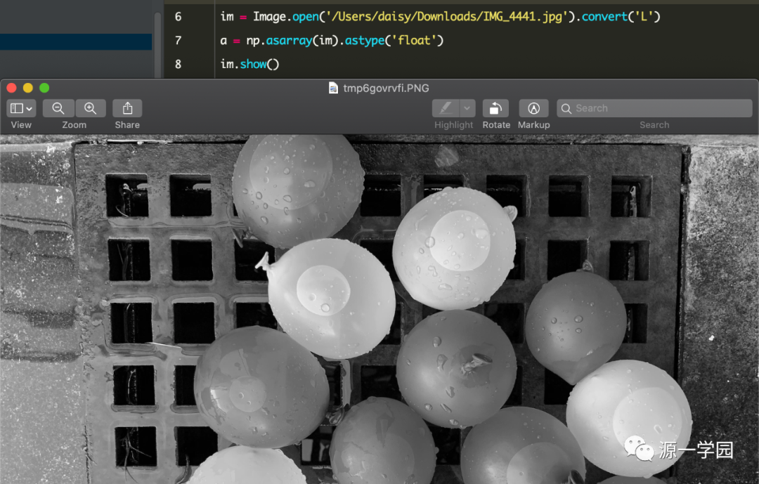Show the Markup toolbar
The height and width of the screenshot is (484, 759).
click(533, 108)
